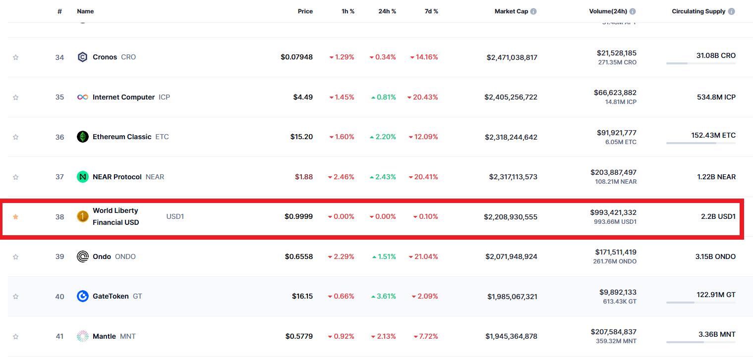753x361 pixels.
Task: Show Circulating Supply info icon
Action: 731,11
